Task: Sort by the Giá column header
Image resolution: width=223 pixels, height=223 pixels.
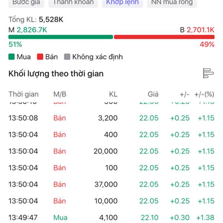Action: point(153,94)
